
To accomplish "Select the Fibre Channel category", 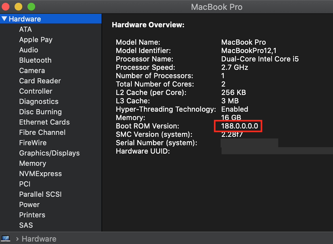I will (42, 133).
